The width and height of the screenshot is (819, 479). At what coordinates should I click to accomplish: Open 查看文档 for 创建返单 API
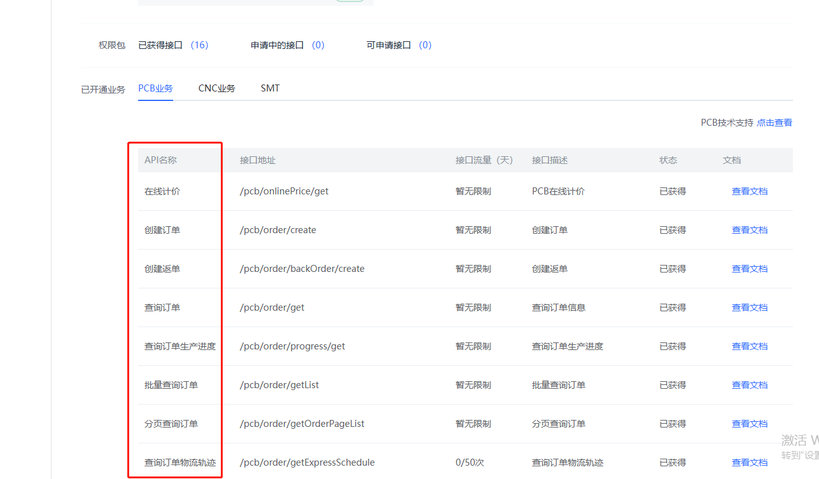pyautogui.click(x=749, y=269)
